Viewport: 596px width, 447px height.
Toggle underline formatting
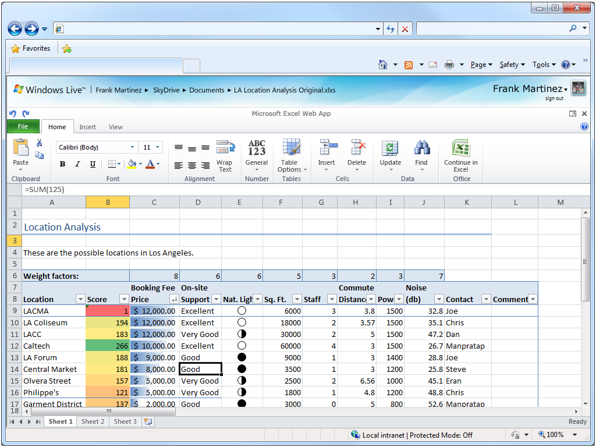coord(93,164)
